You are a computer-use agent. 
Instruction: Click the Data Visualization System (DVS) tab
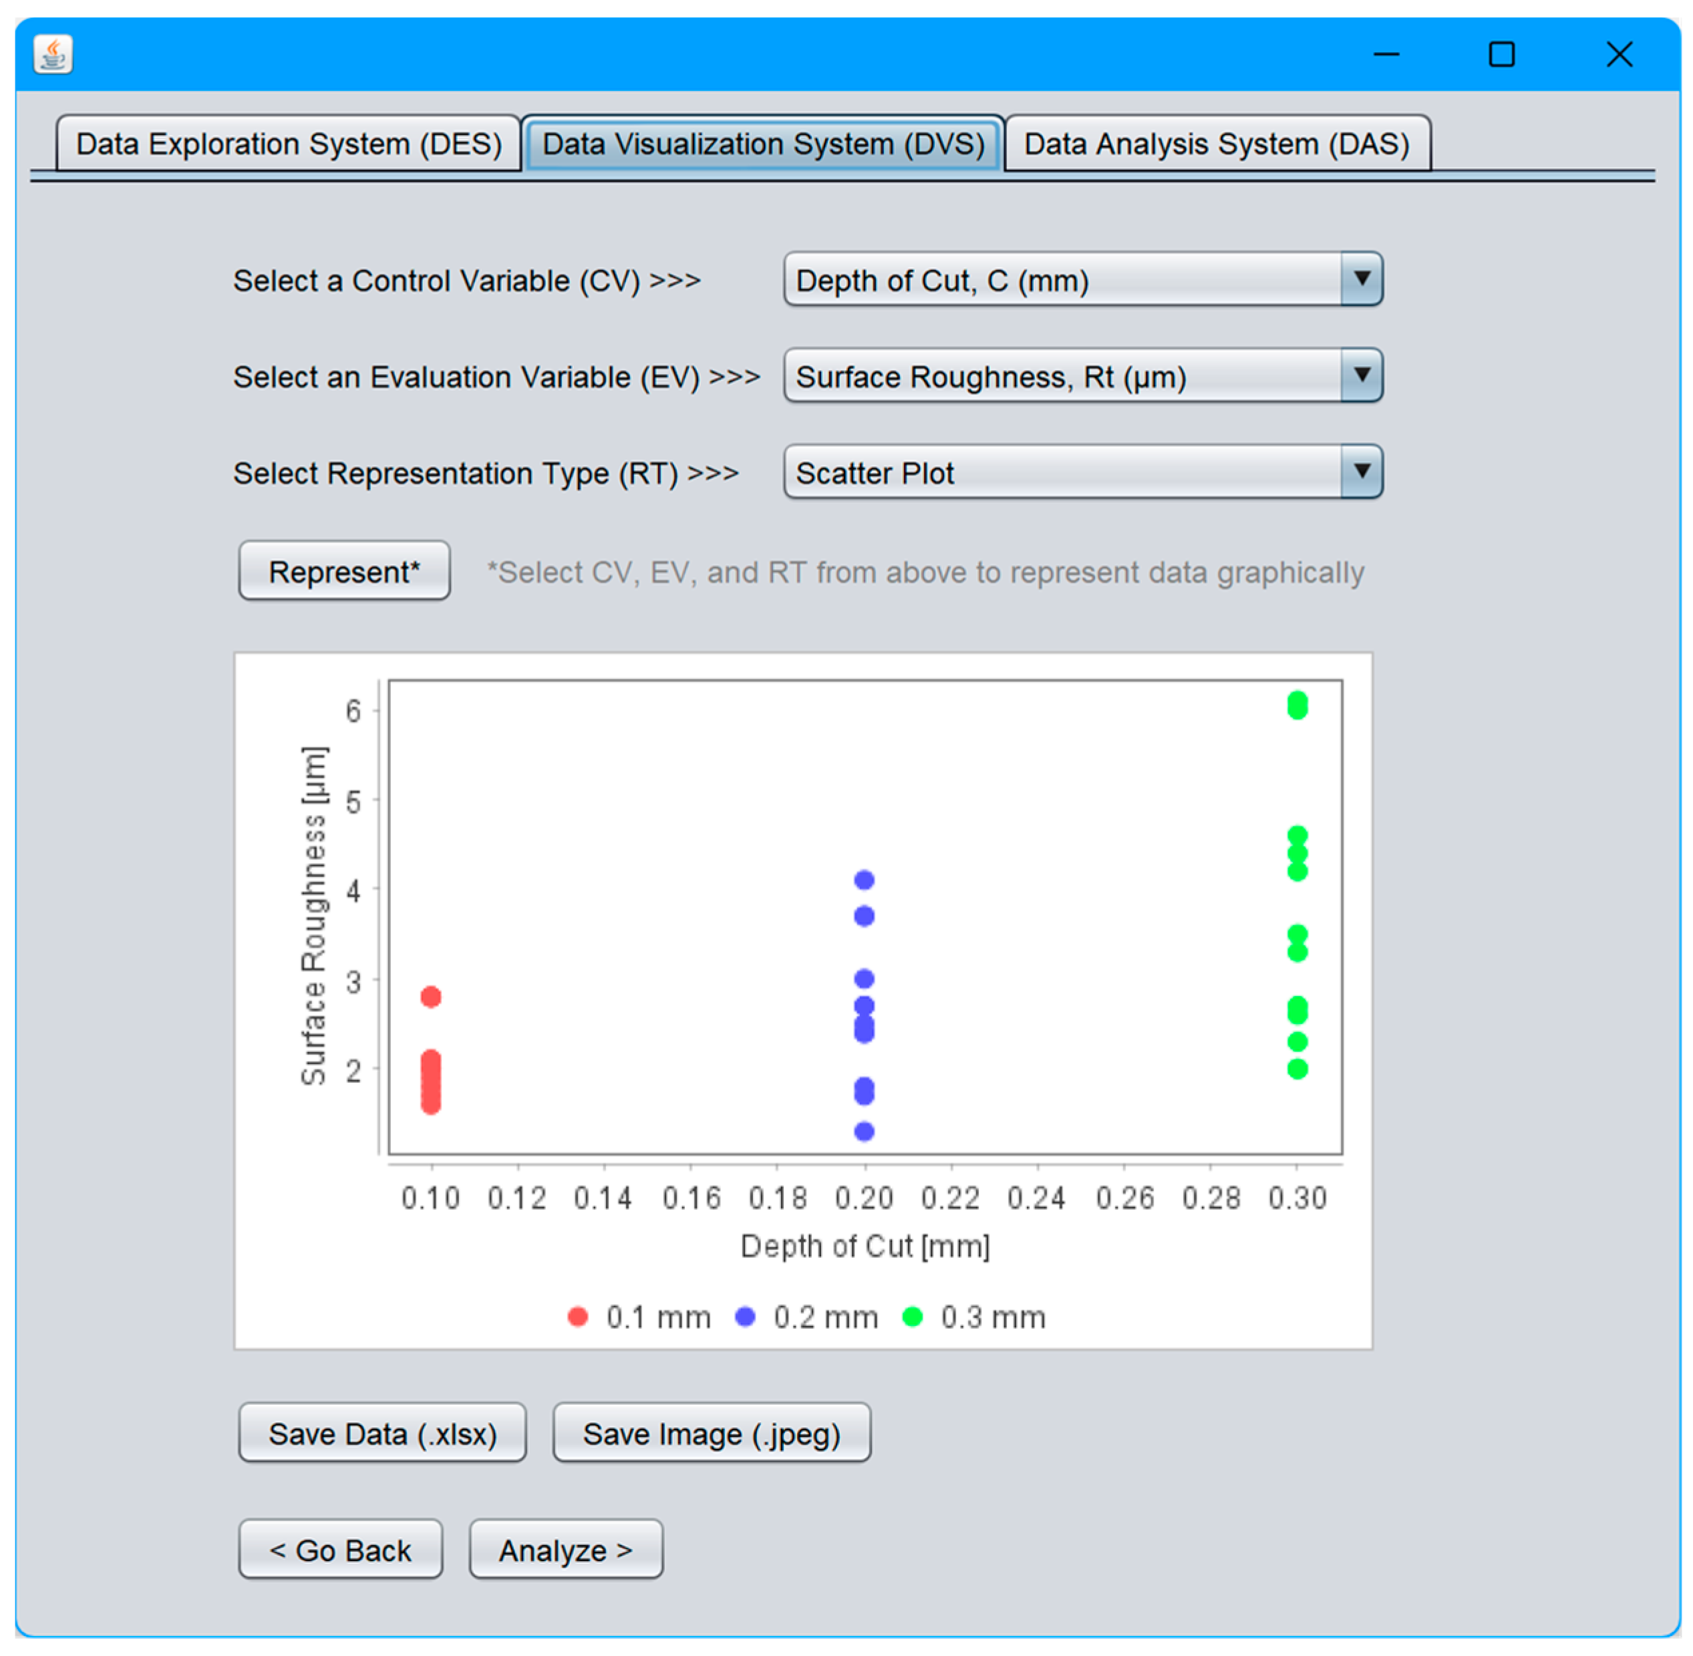763,144
